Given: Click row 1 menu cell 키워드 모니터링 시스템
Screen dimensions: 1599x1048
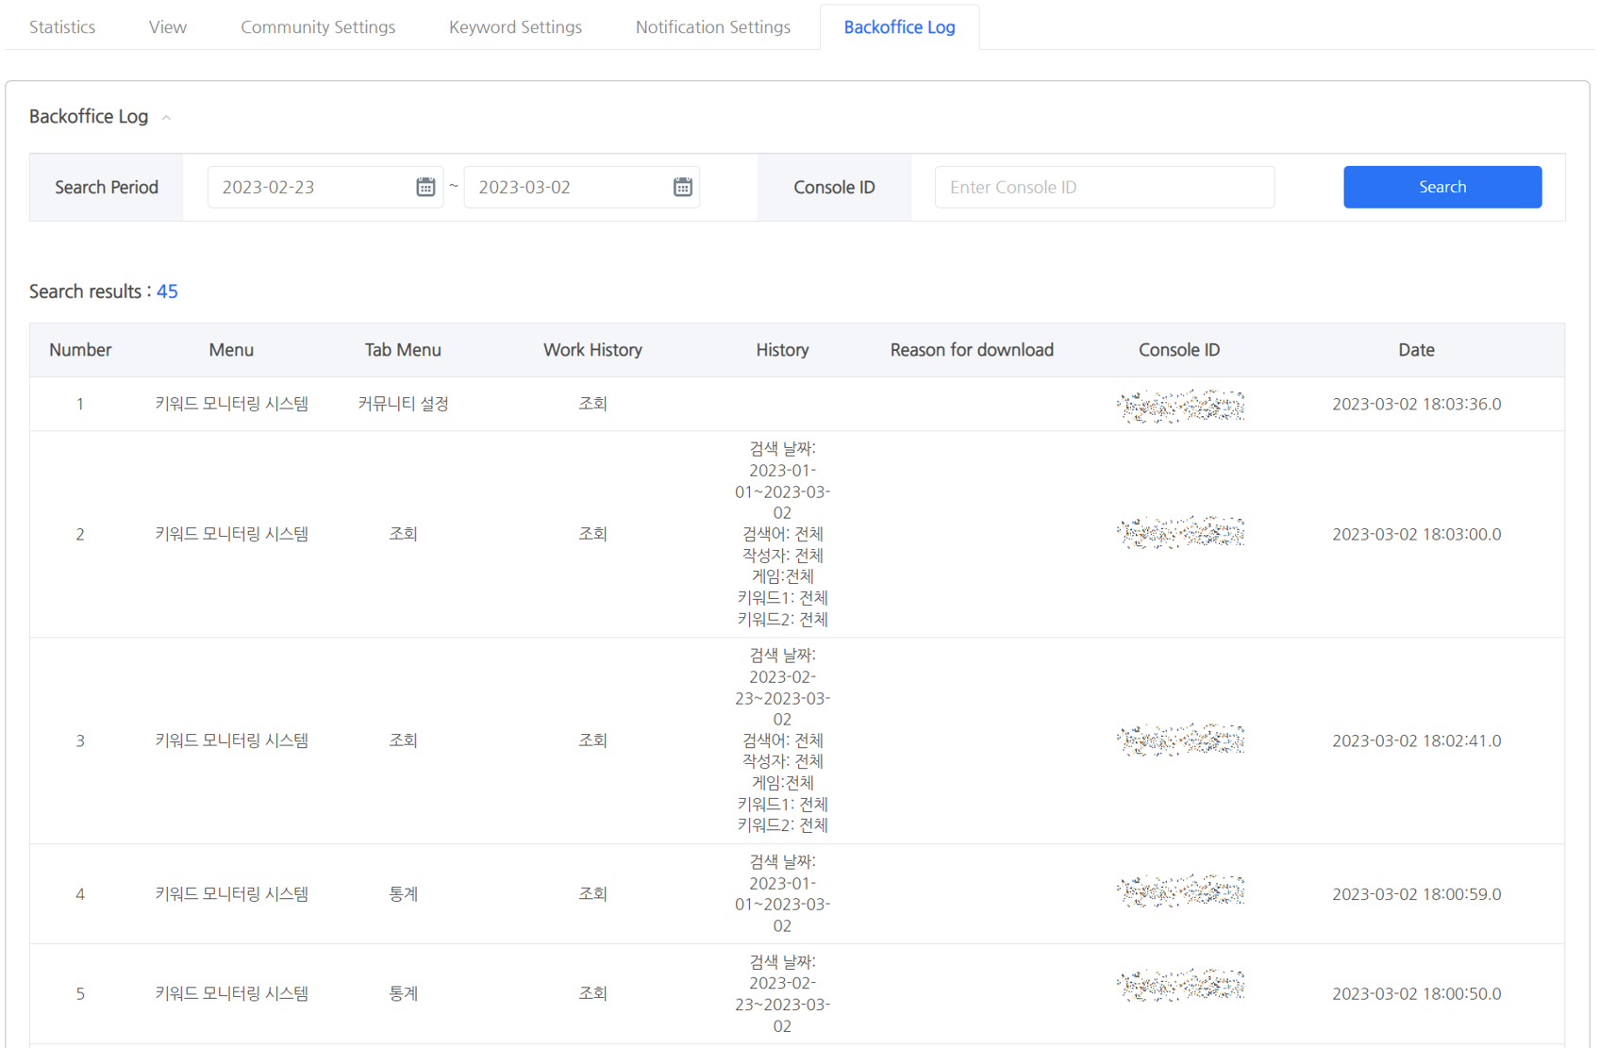Looking at the screenshot, I should (x=231, y=404).
